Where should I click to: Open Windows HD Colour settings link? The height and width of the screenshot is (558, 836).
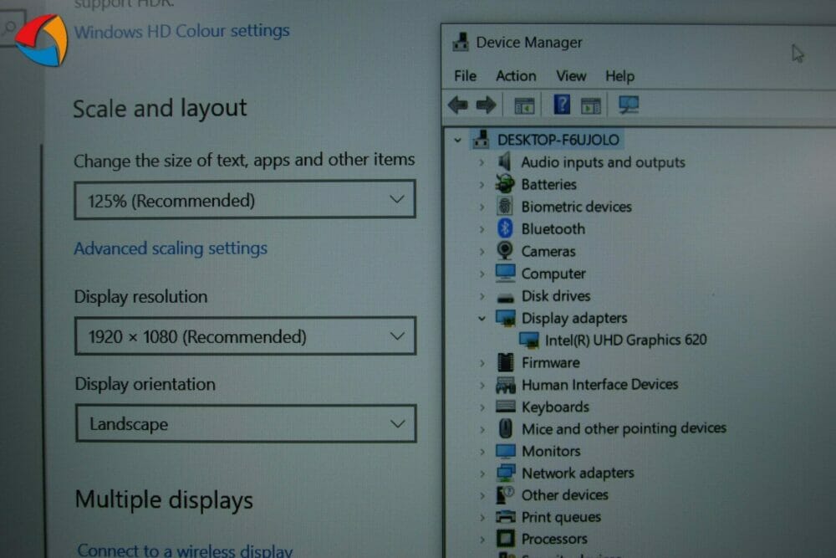tap(181, 31)
